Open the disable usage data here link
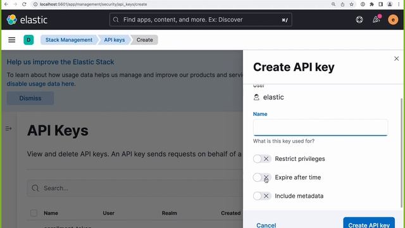Image resolution: width=405 pixels, height=228 pixels. (40, 84)
